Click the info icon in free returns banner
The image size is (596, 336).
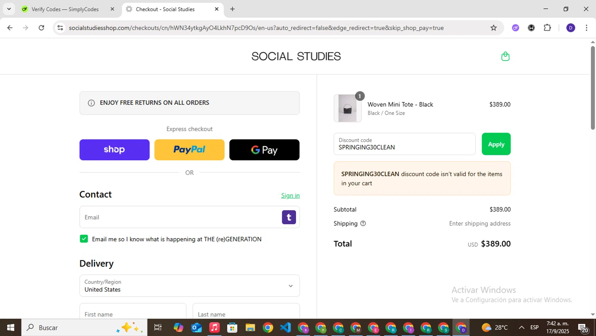pyautogui.click(x=91, y=103)
